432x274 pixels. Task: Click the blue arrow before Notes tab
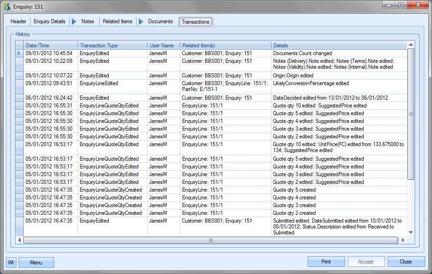pos(74,21)
